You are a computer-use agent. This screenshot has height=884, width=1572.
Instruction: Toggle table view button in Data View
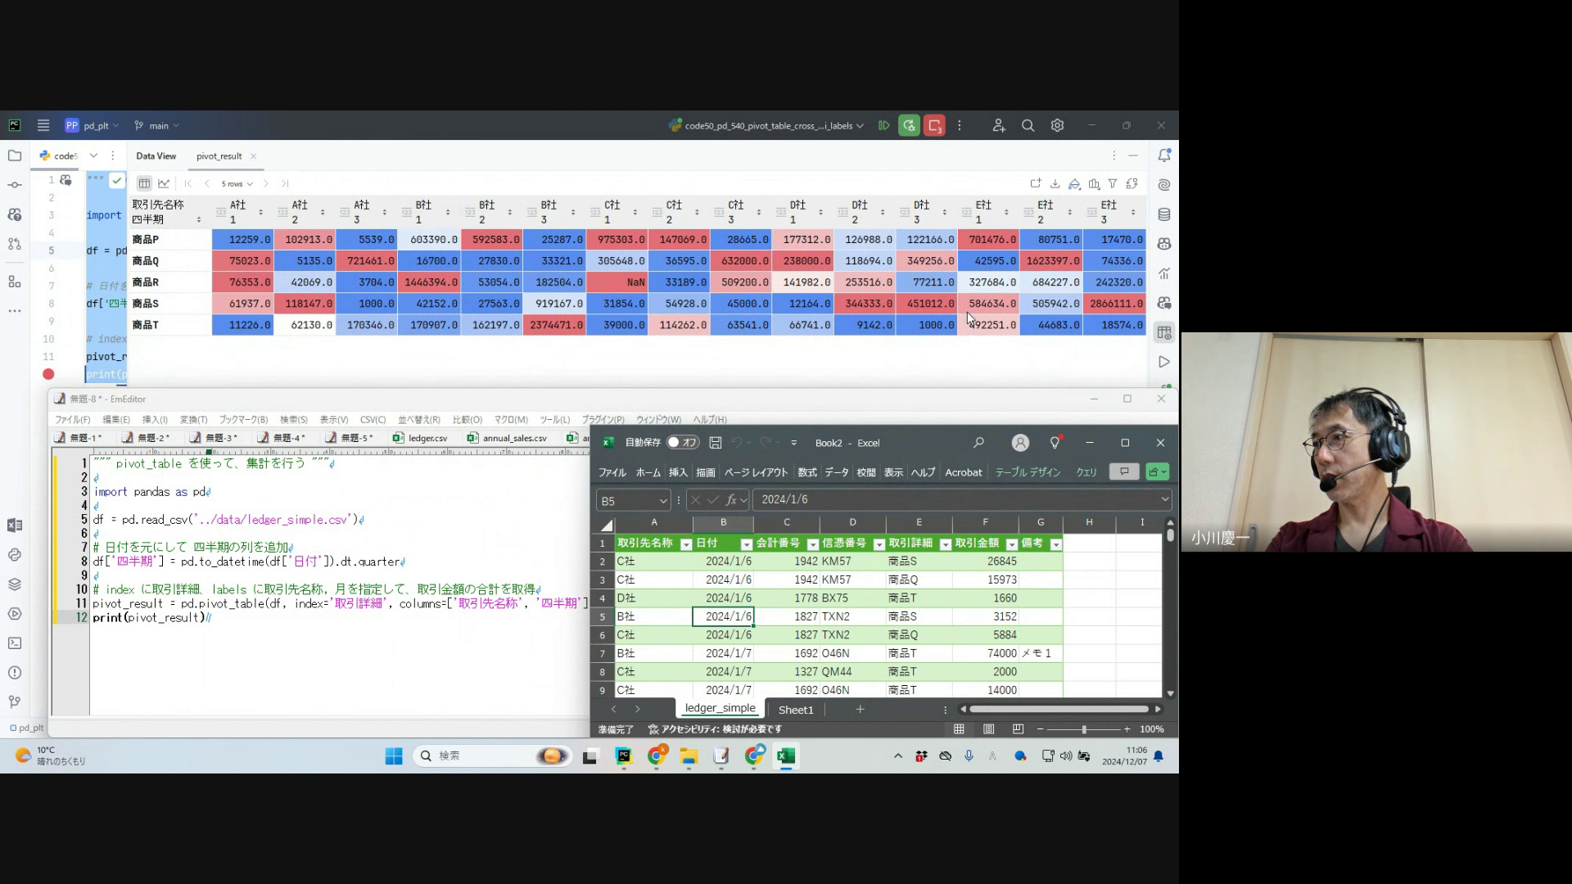144,184
